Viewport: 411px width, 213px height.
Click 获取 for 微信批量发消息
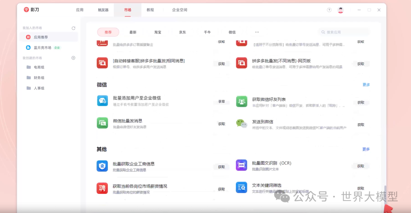[x=222, y=124]
